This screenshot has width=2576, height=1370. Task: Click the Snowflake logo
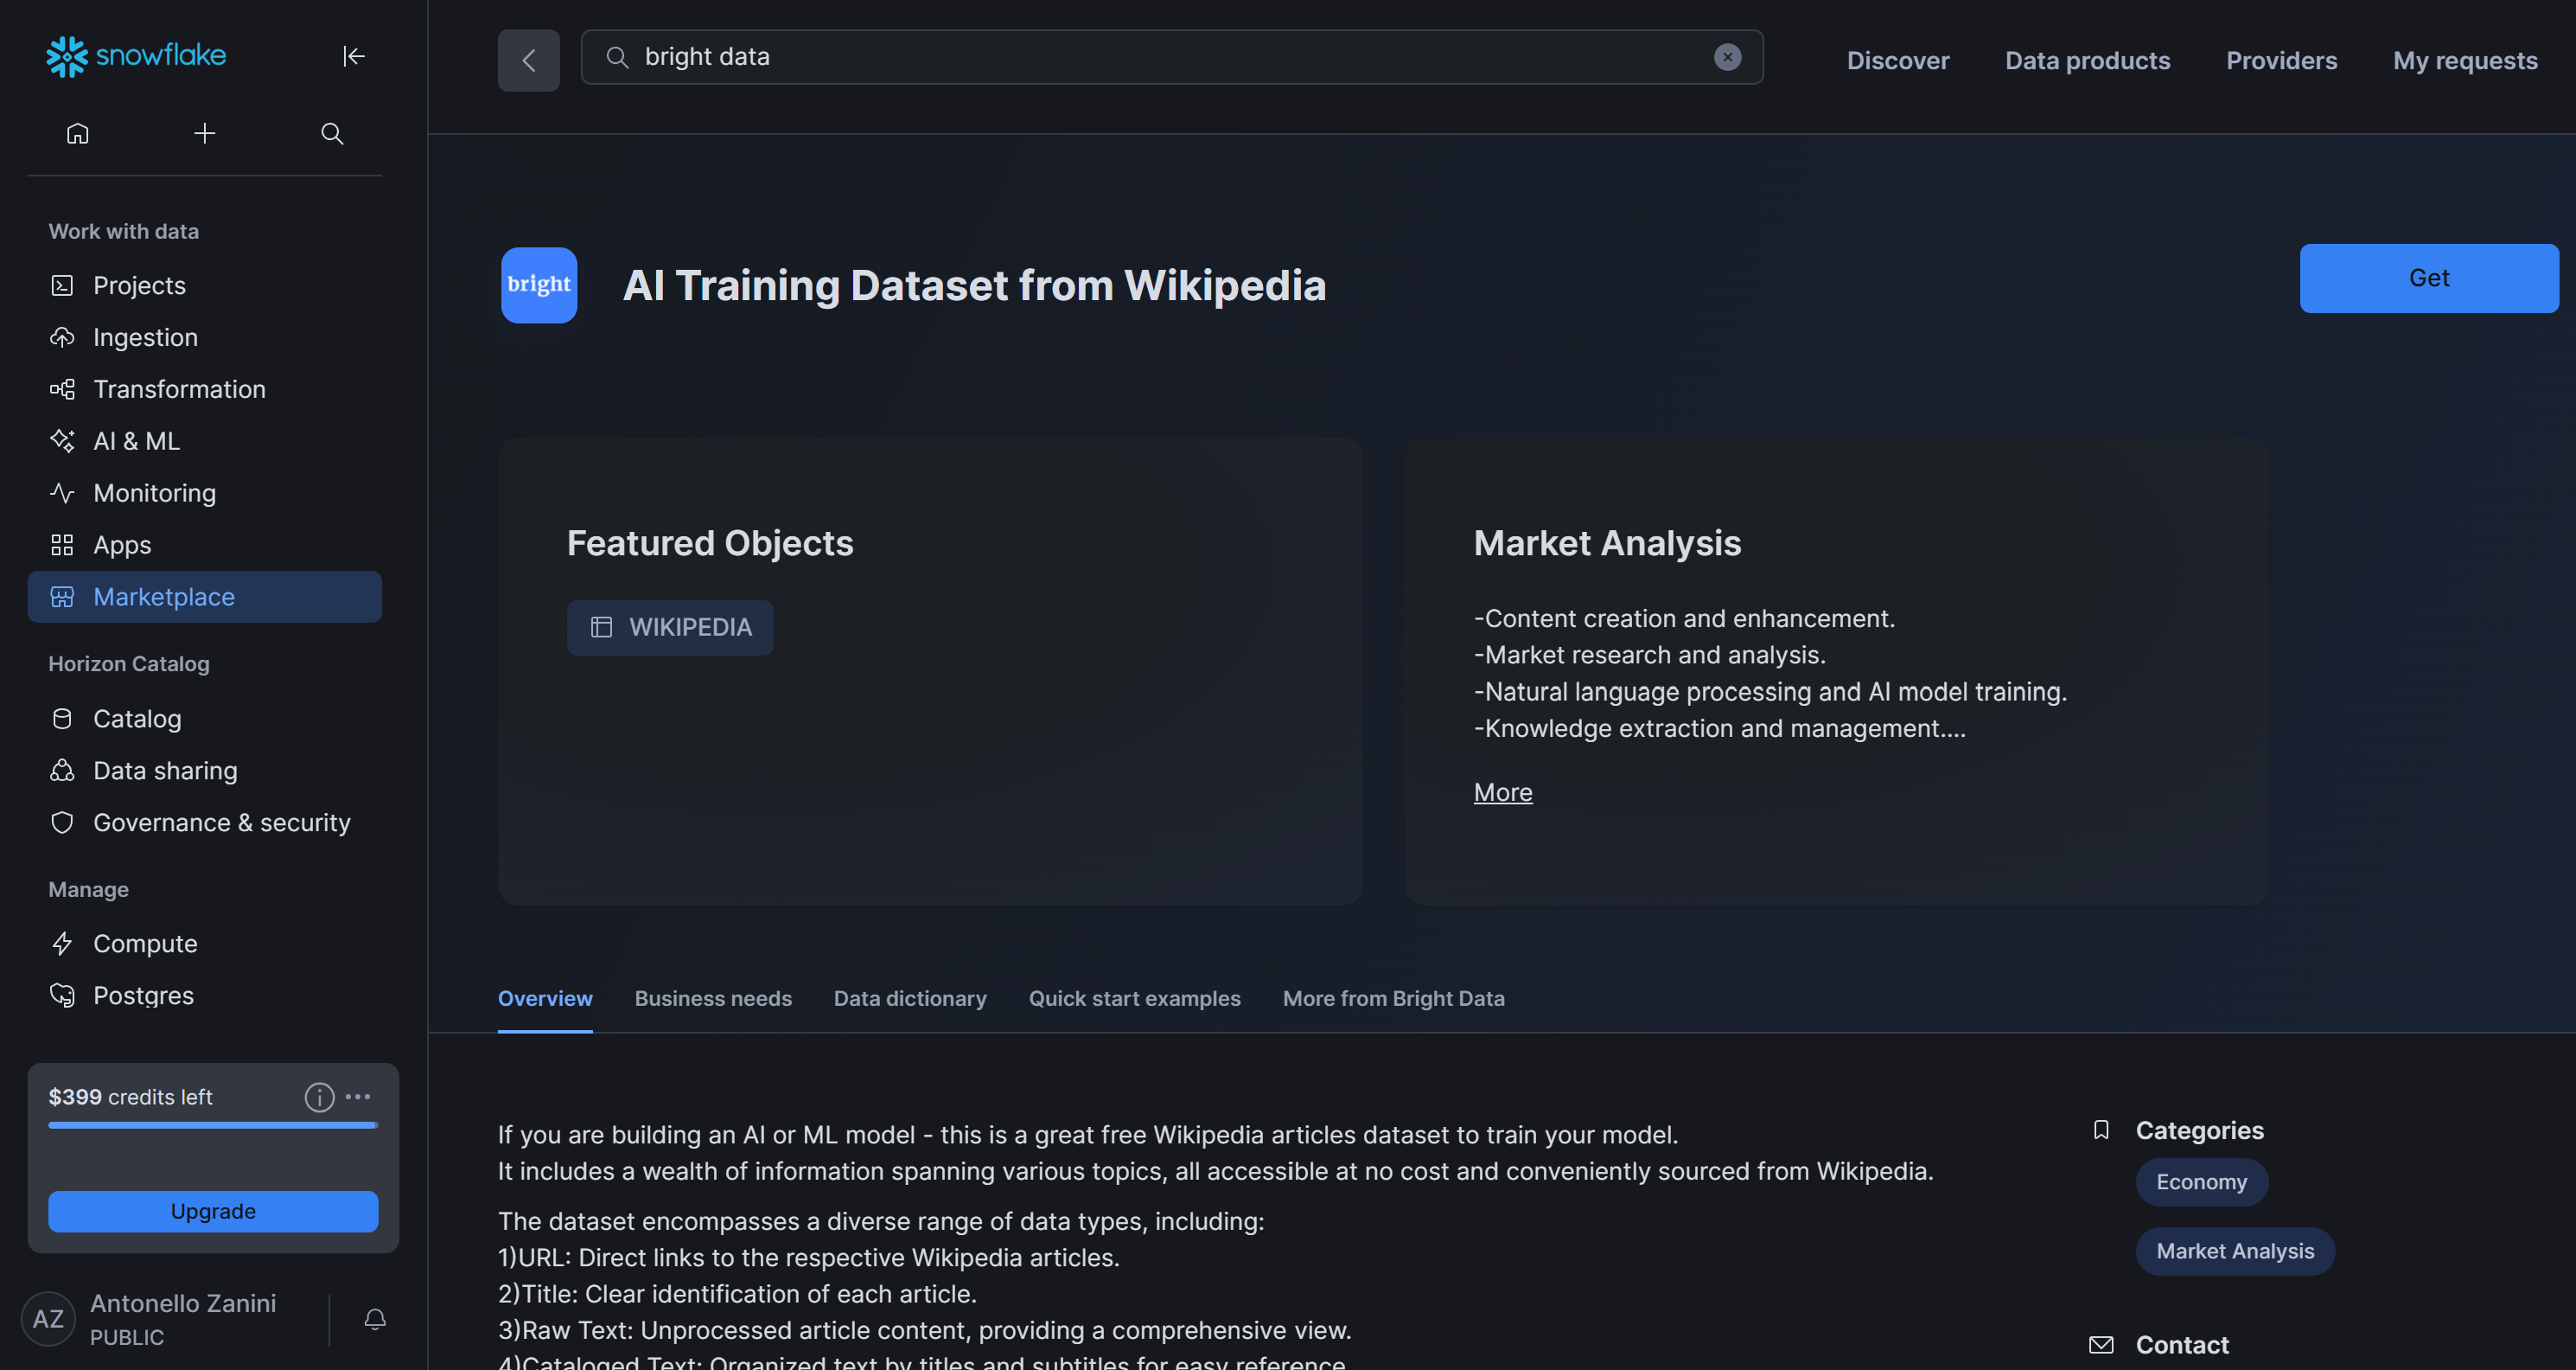[136, 56]
